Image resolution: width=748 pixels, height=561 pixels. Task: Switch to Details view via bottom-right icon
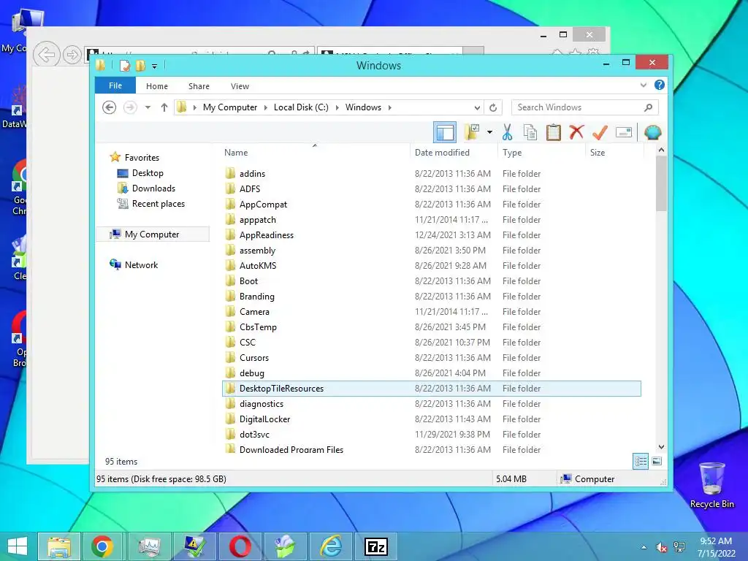click(x=640, y=462)
